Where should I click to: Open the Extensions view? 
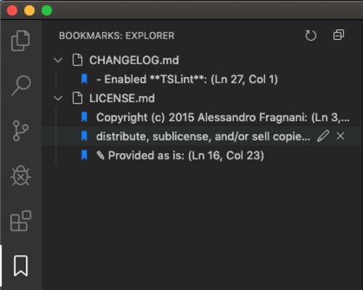click(x=21, y=221)
